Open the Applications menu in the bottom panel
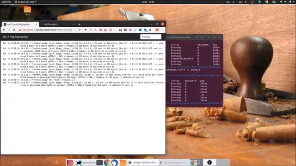The image size is (296, 166). pos(86,162)
